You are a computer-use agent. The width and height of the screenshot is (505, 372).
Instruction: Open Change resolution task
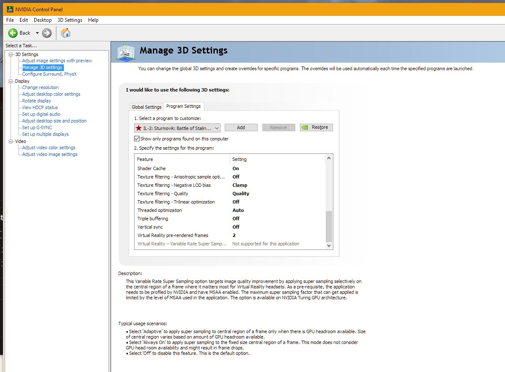click(x=41, y=87)
